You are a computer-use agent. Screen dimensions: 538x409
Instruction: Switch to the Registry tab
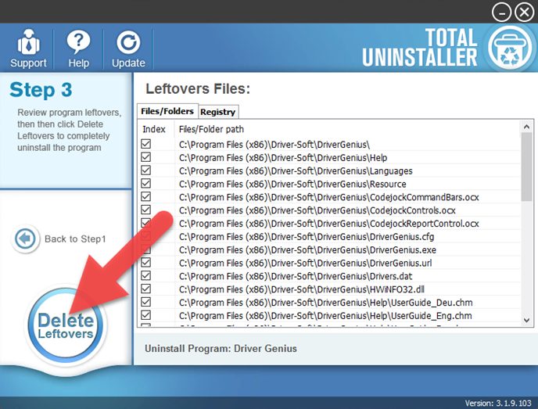pos(218,112)
